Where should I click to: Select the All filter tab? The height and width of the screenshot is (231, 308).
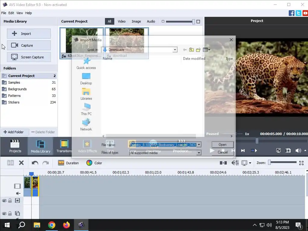[109, 21]
